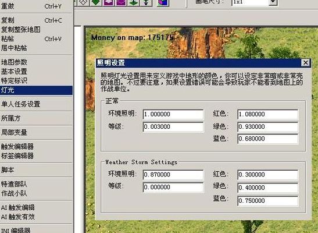Image resolution: width=318 pixels, height=233 pixels.
Task: Click the 照明设置 dialog title bar
Action: [203, 63]
